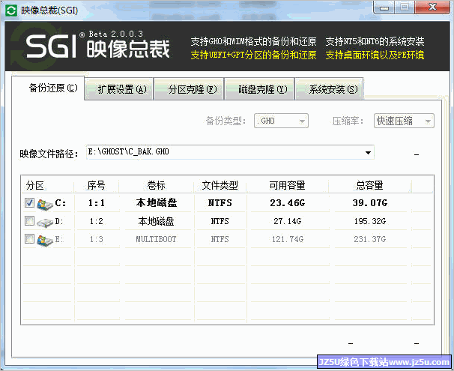Viewport: 454px width, 371px height.
Task: Click the NTFS type in D: row
Action: (x=220, y=222)
